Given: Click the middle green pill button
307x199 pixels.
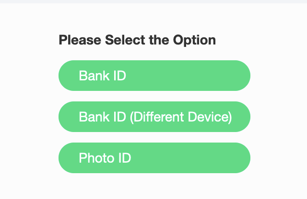Looking at the screenshot, I should click(x=154, y=117).
